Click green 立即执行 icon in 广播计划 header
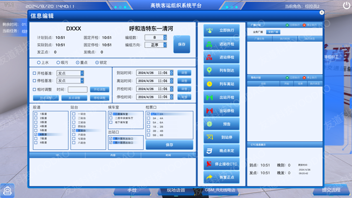Image resolution: width=352 pixels, height=198 pixels. click(x=287, y=25)
